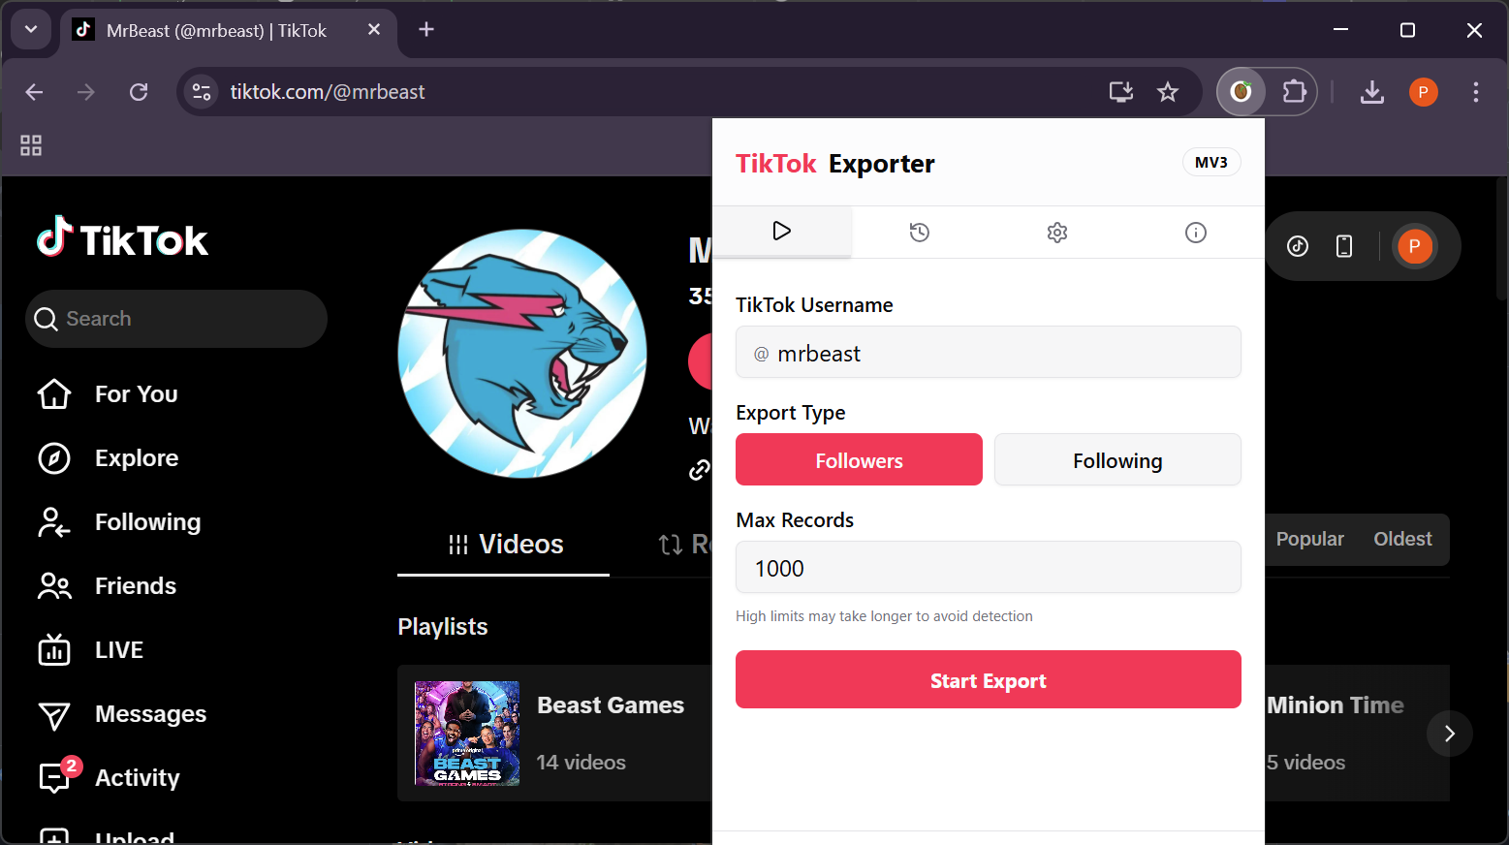Click the phone icon in TikTok header
This screenshot has width=1509, height=845.
(1344, 246)
